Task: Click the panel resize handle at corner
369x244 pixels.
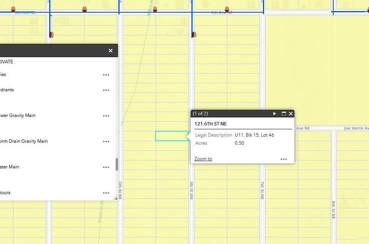Action: 116,198
